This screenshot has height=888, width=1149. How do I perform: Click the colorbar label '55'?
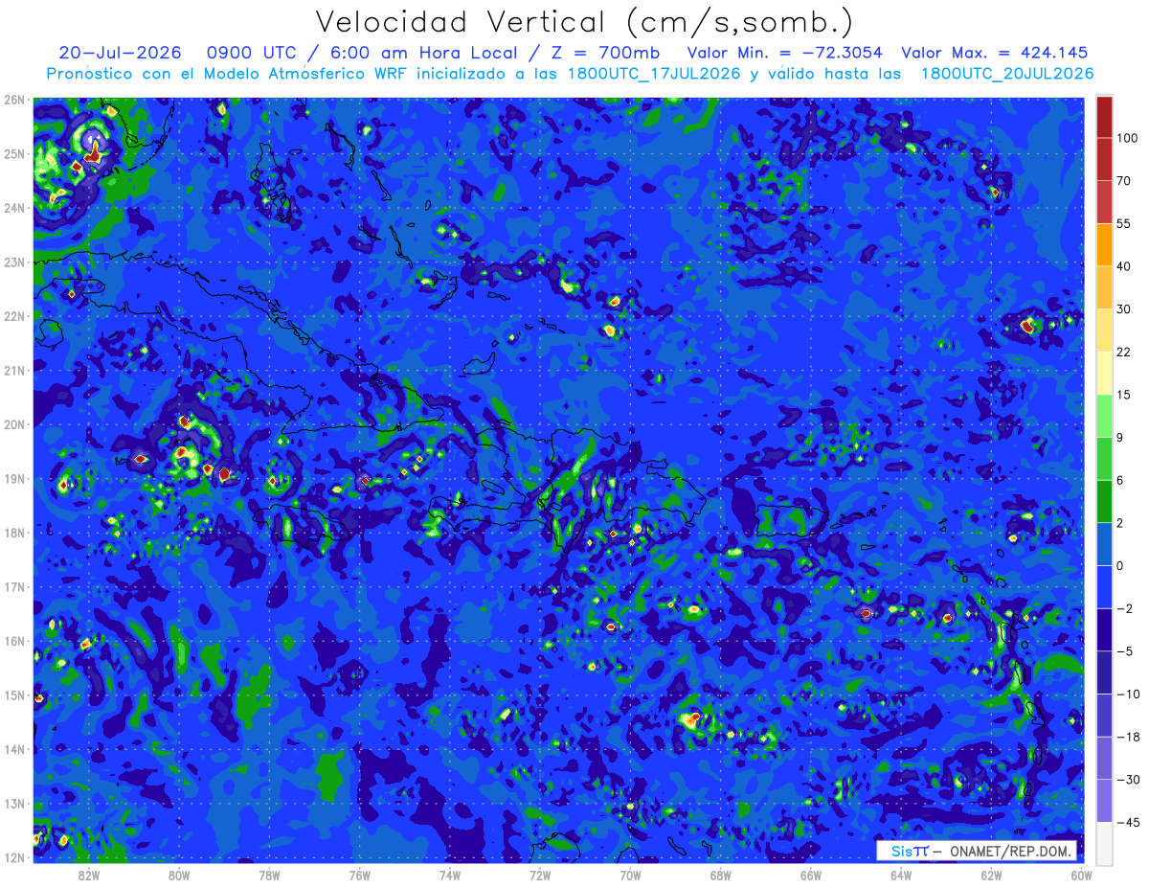tap(1124, 223)
